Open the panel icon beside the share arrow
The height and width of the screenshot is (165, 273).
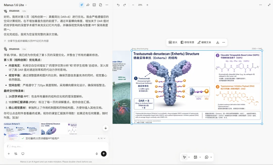94,5
